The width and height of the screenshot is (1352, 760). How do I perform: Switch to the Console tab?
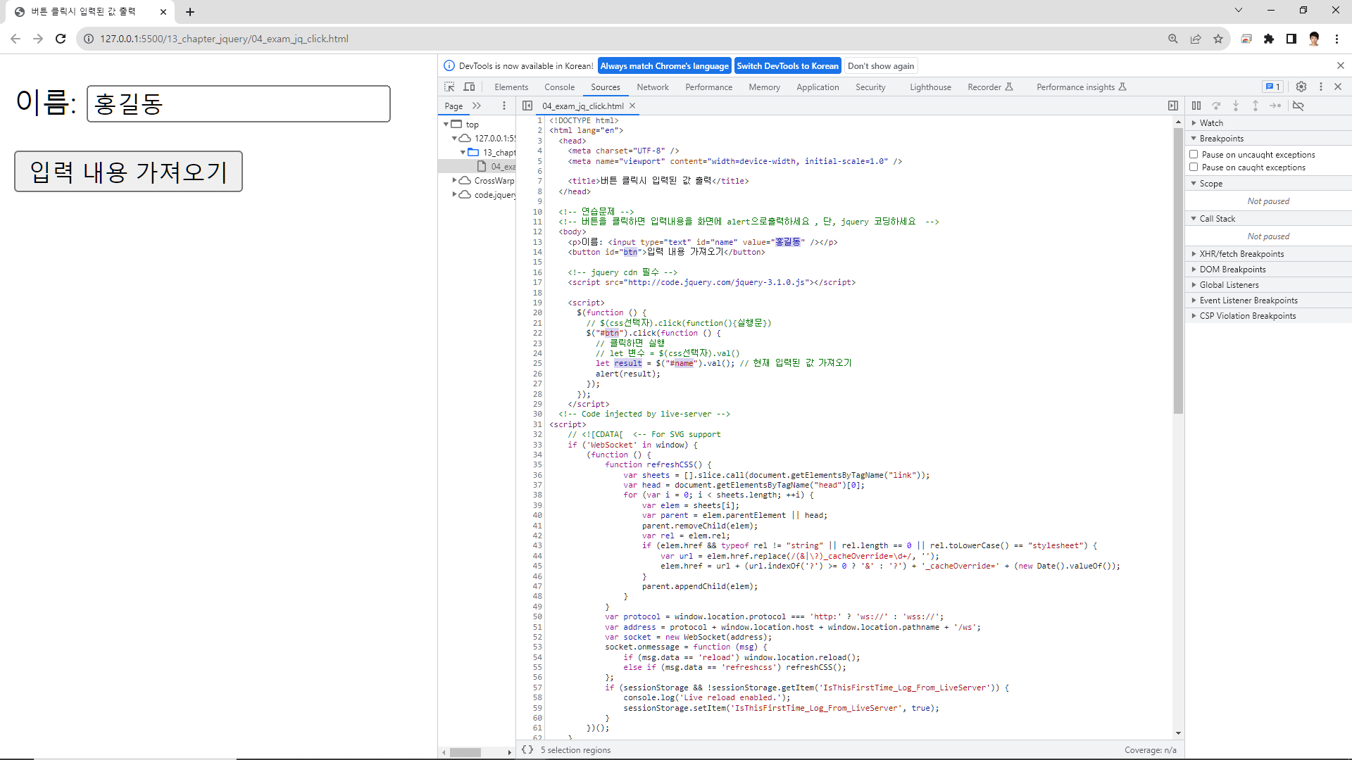pyautogui.click(x=559, y=87)
